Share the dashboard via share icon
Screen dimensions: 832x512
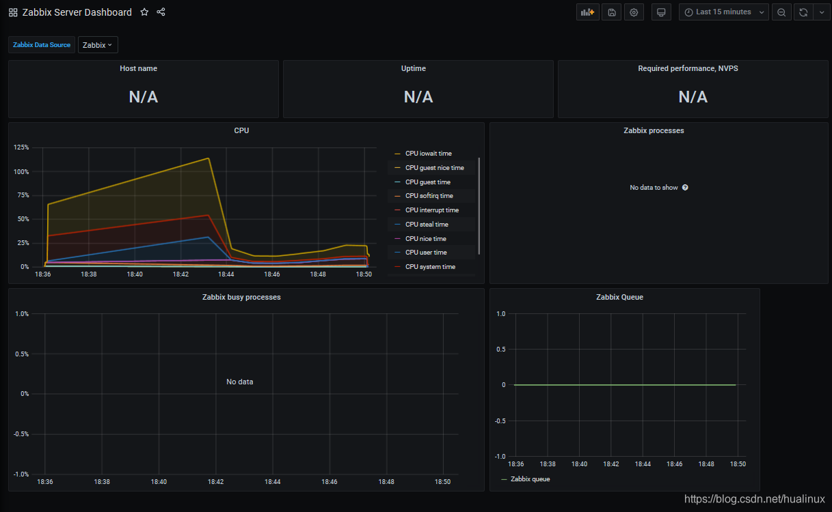[161, 12]
